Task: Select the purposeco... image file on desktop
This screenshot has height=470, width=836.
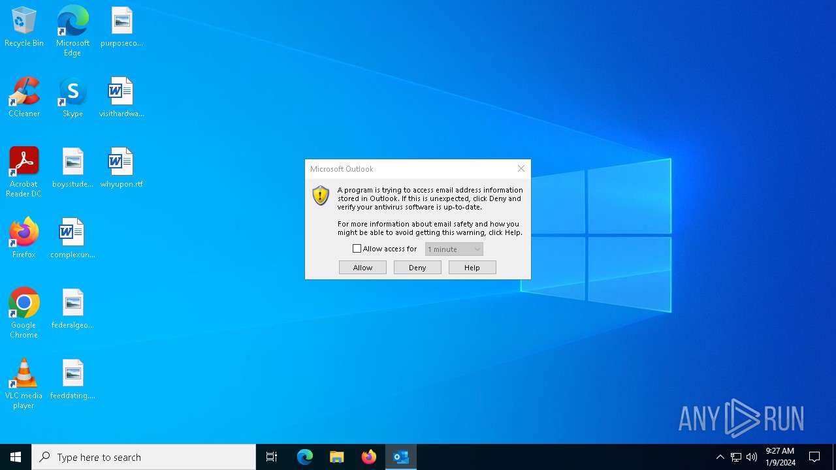Action: (x=121, y=27)
